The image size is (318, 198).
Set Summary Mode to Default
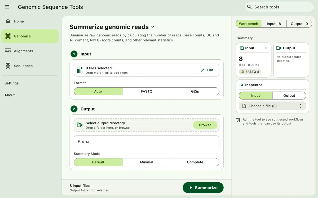[98, 162]
